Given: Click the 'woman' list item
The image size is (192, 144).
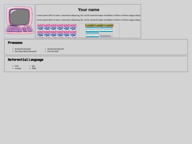Looking at the screenshot, I should point(18,68).
